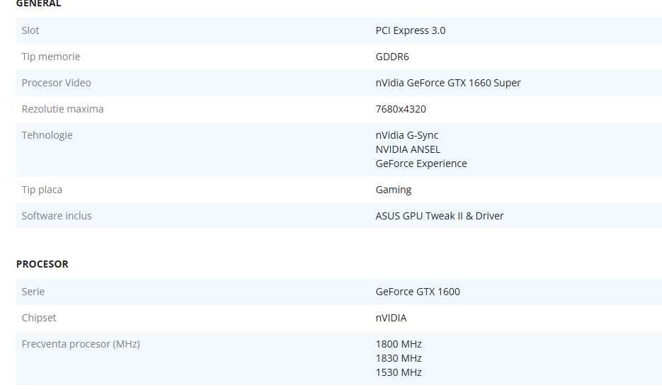This screenshot has height=390, width=662.
Task: Click the 'Tip placa' label
Action: 42,190
